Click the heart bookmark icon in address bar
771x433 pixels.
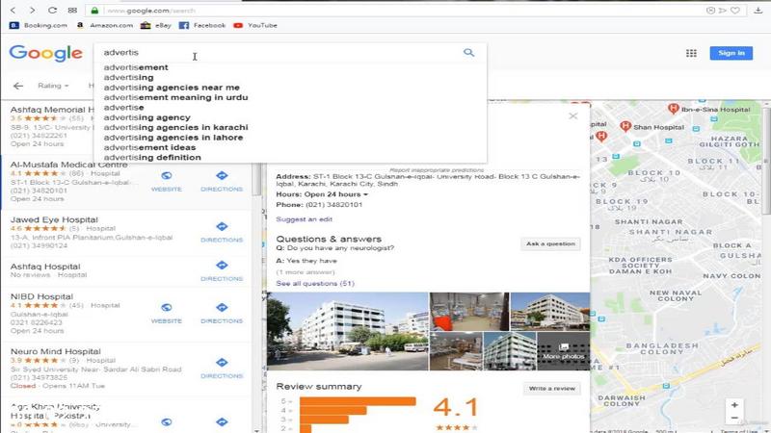[735, 11]
